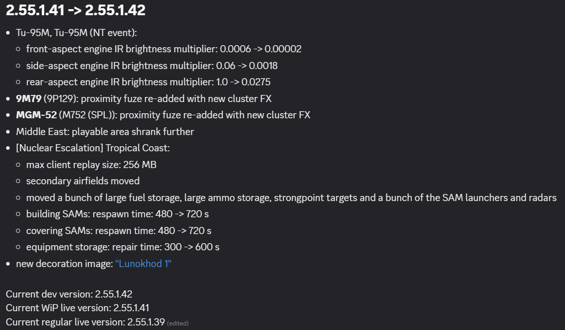The width and height of the screenshot is (565, 330).
Task: Click the [Nuclear Escalation] Tropical Coast line
Action: (x=93, y=148)
